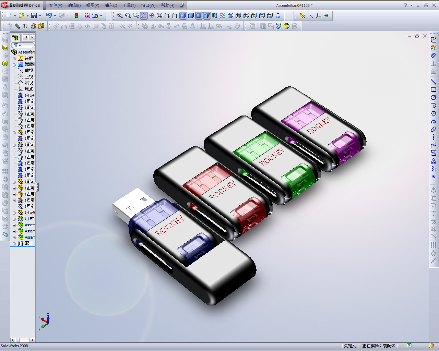This screenshot has width=439, height=351.
Task: Click the green reference axis icon
Action: 310,15
